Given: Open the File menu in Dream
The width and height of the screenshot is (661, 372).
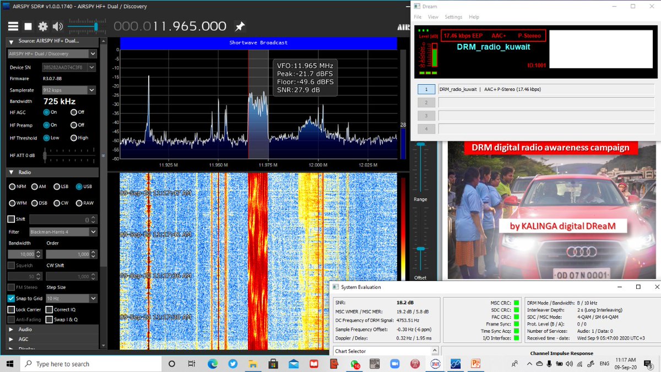Looking at the screenshot, I should click(x=418, y=17).
